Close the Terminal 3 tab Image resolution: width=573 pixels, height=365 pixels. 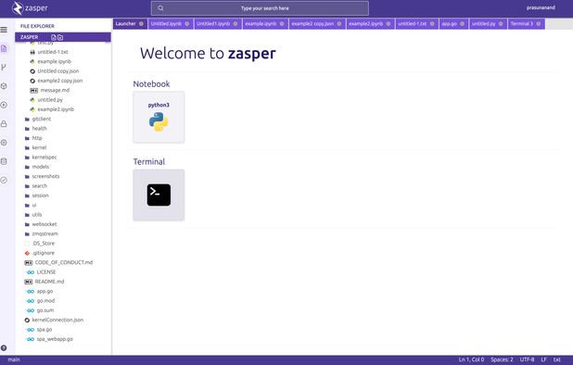pos(539,24)
